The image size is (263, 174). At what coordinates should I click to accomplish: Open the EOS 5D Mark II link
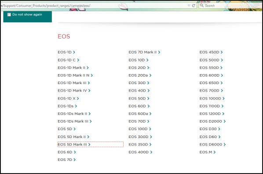click(73, 137)
